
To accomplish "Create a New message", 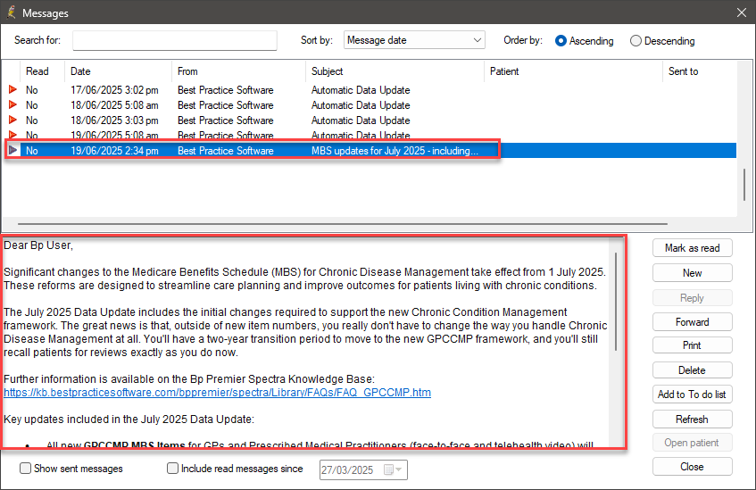I will [693, 273].
